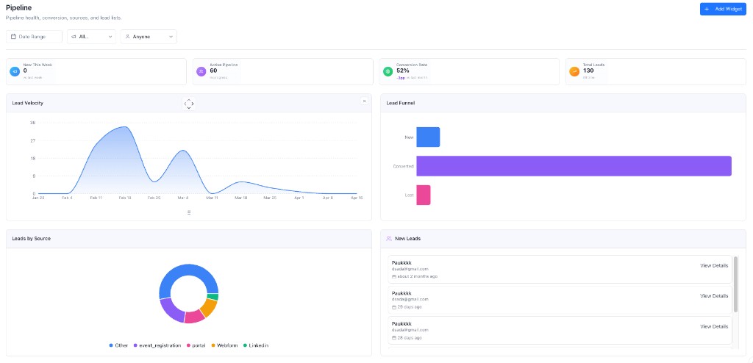This screenshot has height=363, width=753.
Task: Click the Conversion Rate 52% value
Action: coord(402,71)
